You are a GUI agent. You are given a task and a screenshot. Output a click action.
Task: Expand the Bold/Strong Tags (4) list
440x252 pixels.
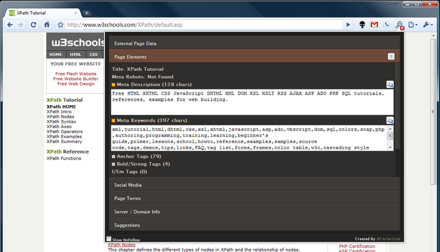(113, 164)
